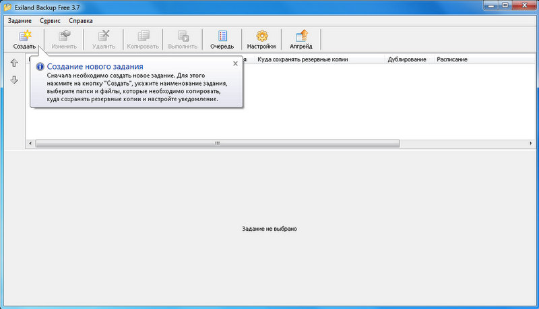This screenshot has height=309, width=539.
Task: Click the 'Задание не выбрано' text
Action: click(269, 229)
